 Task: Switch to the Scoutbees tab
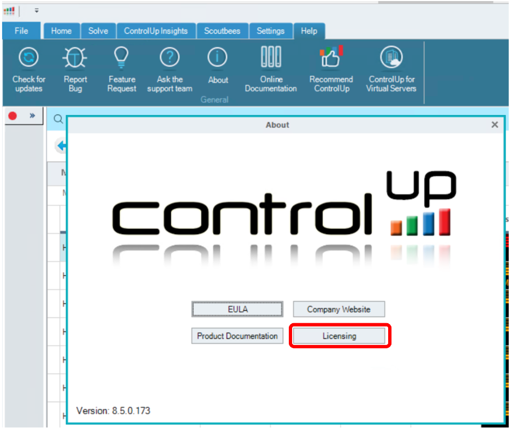[222, 31]
